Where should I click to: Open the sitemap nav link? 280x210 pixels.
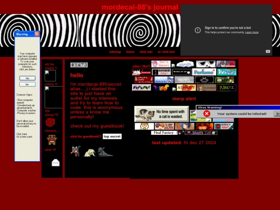tap(115, 52)
